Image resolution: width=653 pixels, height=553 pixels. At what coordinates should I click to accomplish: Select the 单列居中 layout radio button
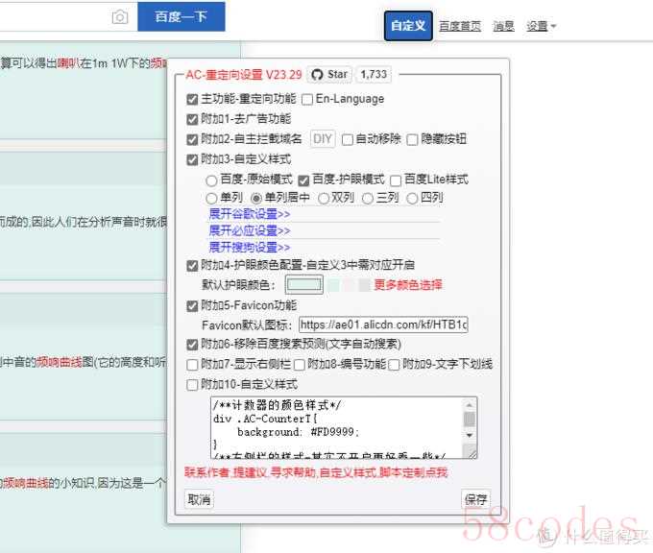tap(256, 198)
